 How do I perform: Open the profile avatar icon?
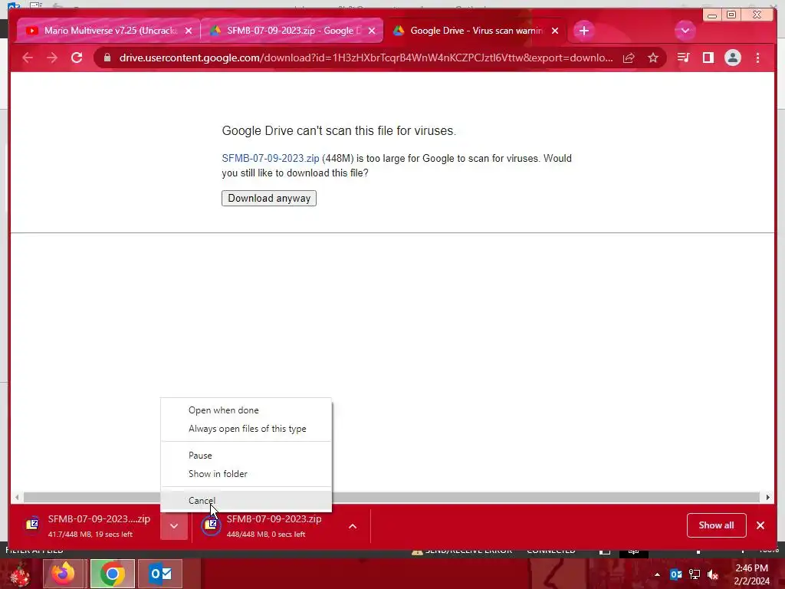click(732, 58)
